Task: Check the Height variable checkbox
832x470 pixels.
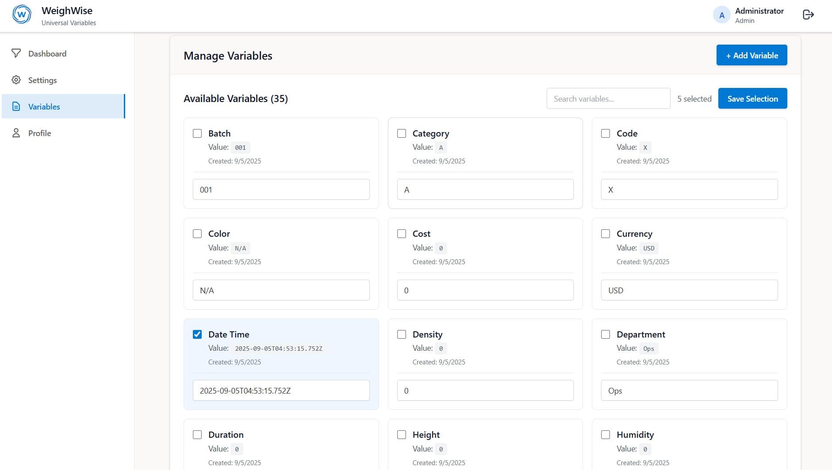Action: [x=402, y=435]
